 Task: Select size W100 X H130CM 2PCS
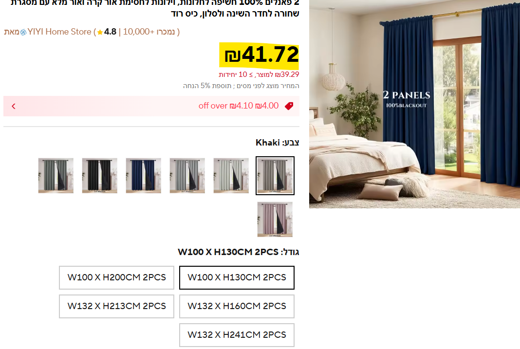pos(237,277)
